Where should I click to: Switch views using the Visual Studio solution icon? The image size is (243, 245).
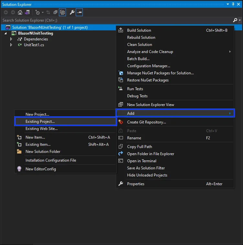click(27, 12)
